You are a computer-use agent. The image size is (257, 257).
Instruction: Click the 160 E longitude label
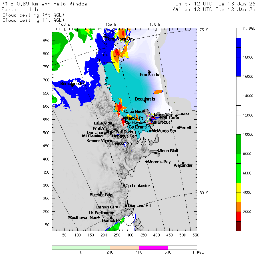(65, 25)
